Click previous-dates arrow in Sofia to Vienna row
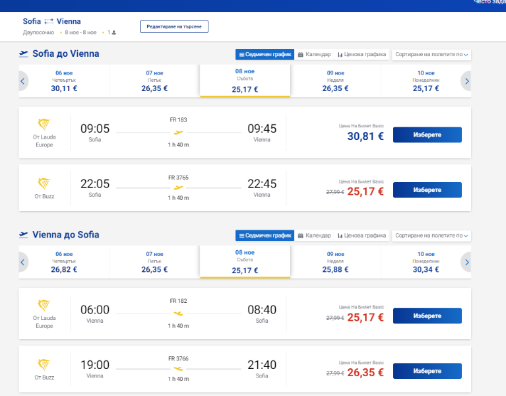506x396 pixels. 22,81
